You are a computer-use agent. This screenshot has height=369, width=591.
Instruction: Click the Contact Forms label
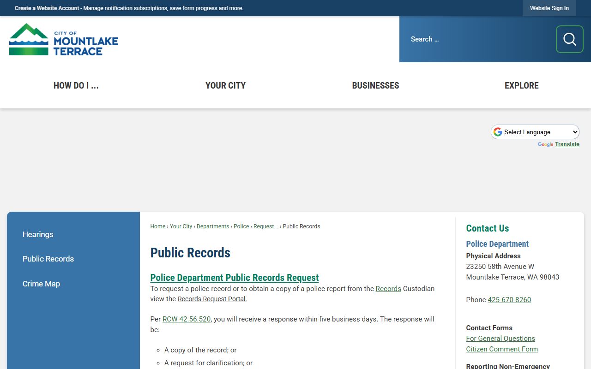coord(489,328)
